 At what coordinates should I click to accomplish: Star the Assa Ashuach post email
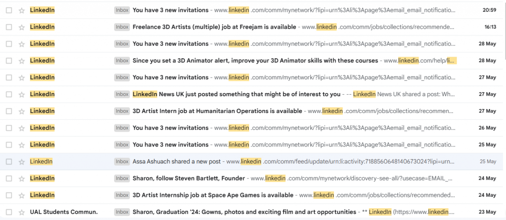pyautogui.click(x=22, y=162)
